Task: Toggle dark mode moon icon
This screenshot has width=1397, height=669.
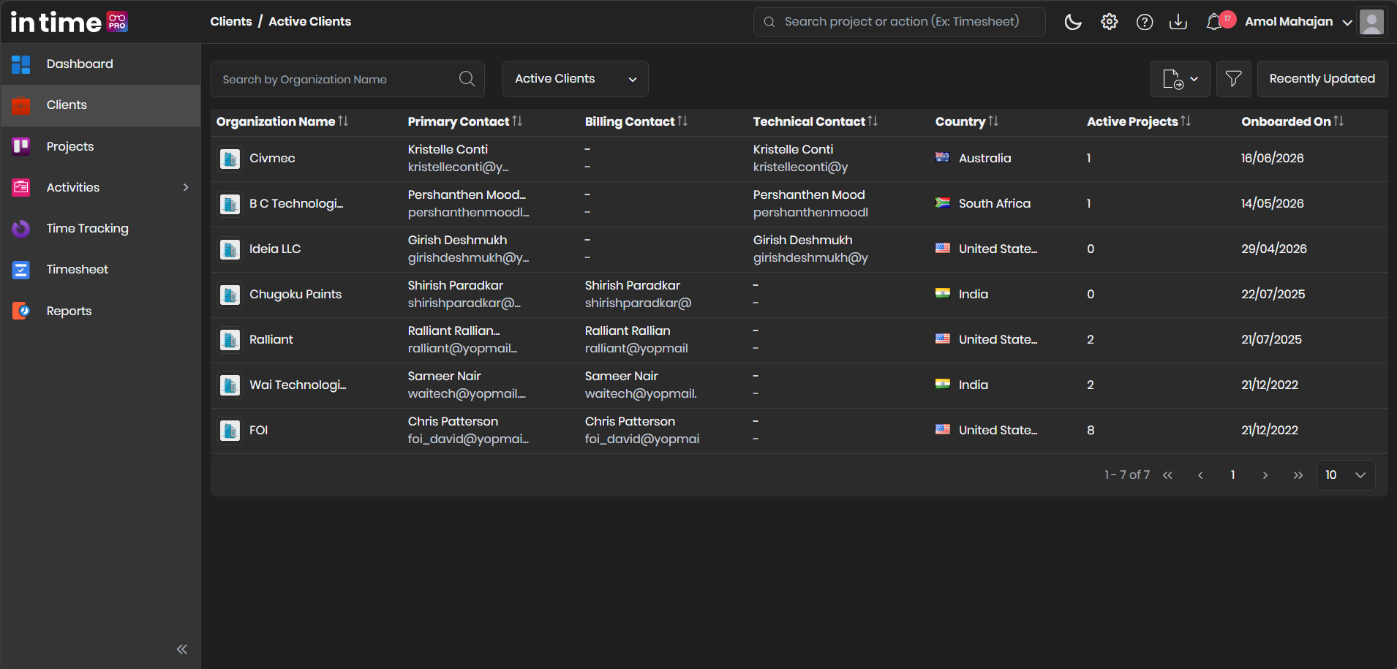Action: click(1073, 22)
